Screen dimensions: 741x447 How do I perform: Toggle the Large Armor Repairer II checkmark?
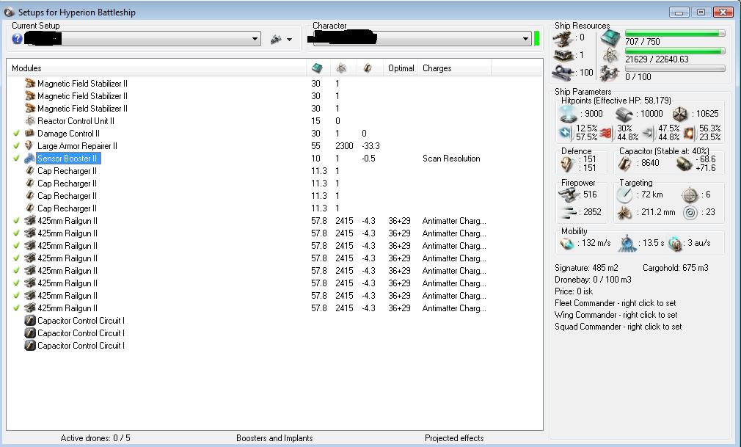pos(16,145)
